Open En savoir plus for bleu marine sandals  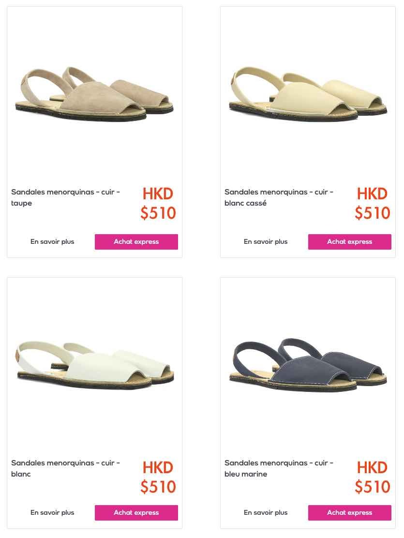pos(266,513)
